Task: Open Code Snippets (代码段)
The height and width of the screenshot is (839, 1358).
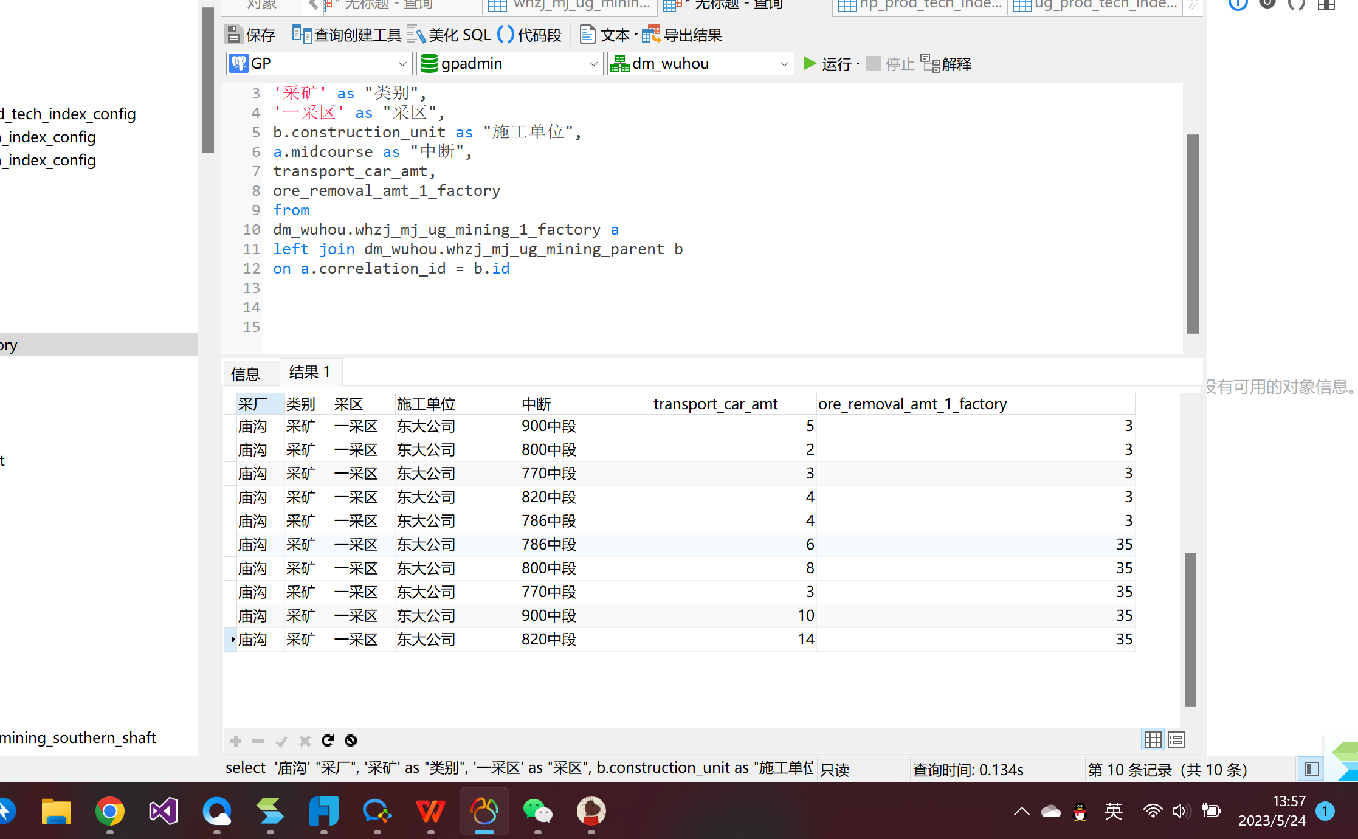Action: [x=529, y=35]
